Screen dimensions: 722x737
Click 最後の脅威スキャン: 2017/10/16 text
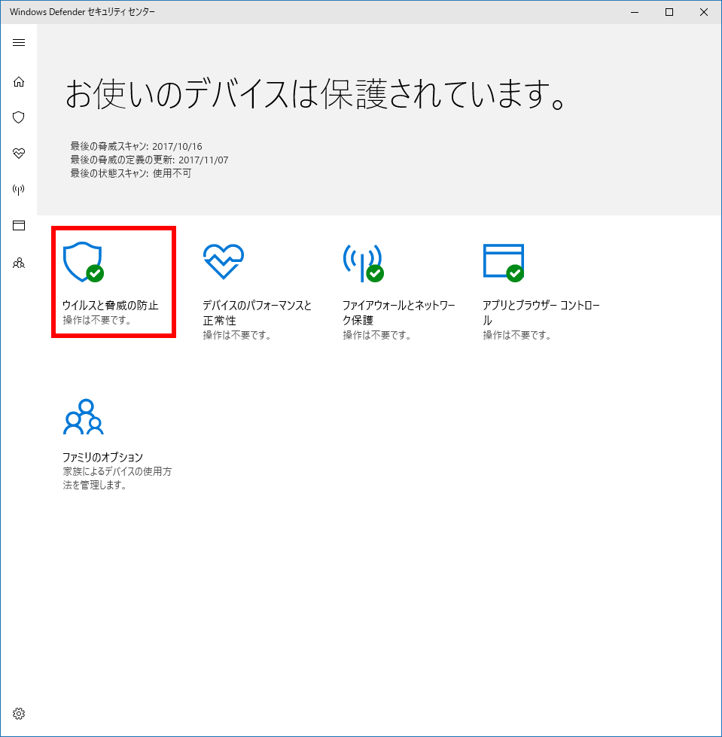tap(136, 146)
